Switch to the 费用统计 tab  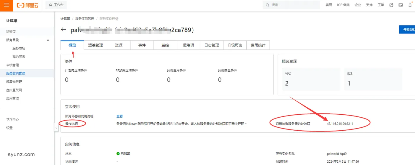pos(258,45)
